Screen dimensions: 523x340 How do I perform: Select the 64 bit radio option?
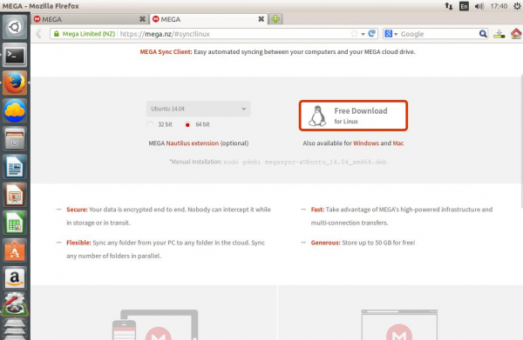point(187,124)
